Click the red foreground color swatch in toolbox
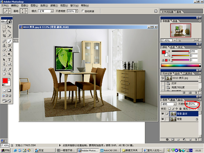204x153 pixels. point(5,81)
